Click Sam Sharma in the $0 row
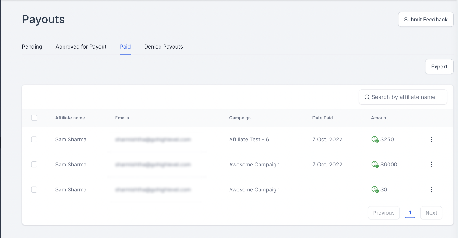The image size is (458, 238). [71, 189]
